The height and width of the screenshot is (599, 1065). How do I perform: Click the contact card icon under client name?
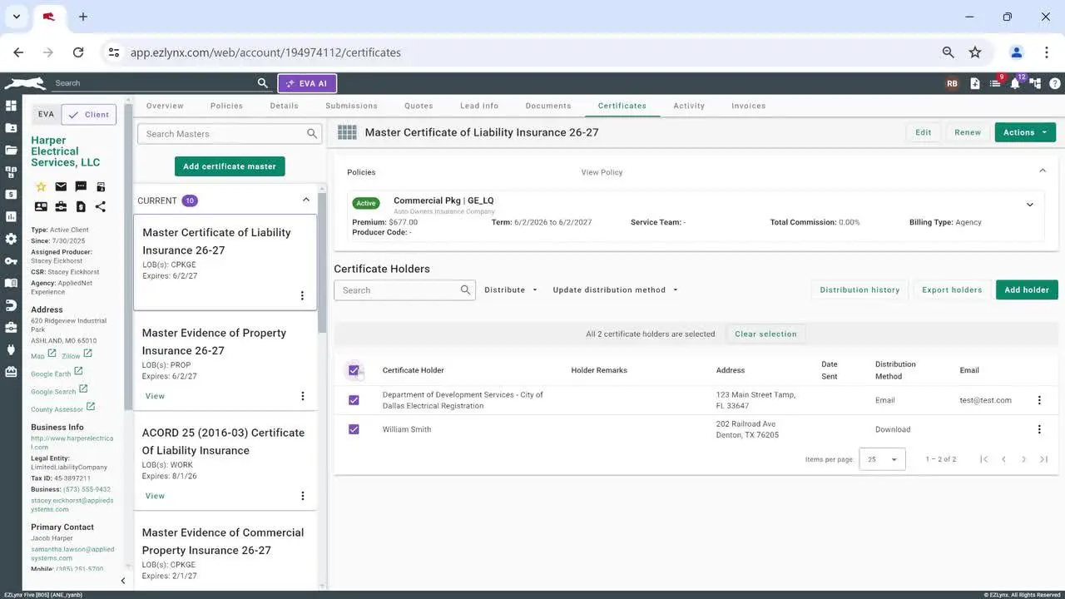[x=41, y=206]
